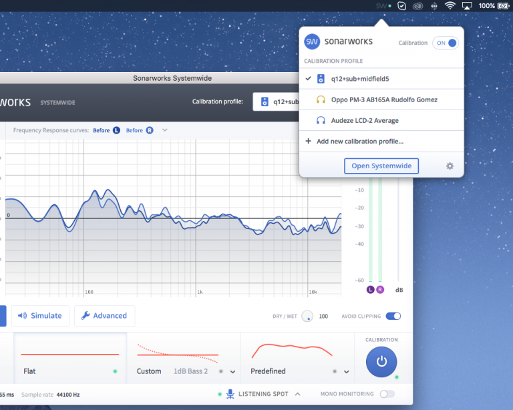
Task: Adjust the Dry/Wet knob
Action: (307, 316)
